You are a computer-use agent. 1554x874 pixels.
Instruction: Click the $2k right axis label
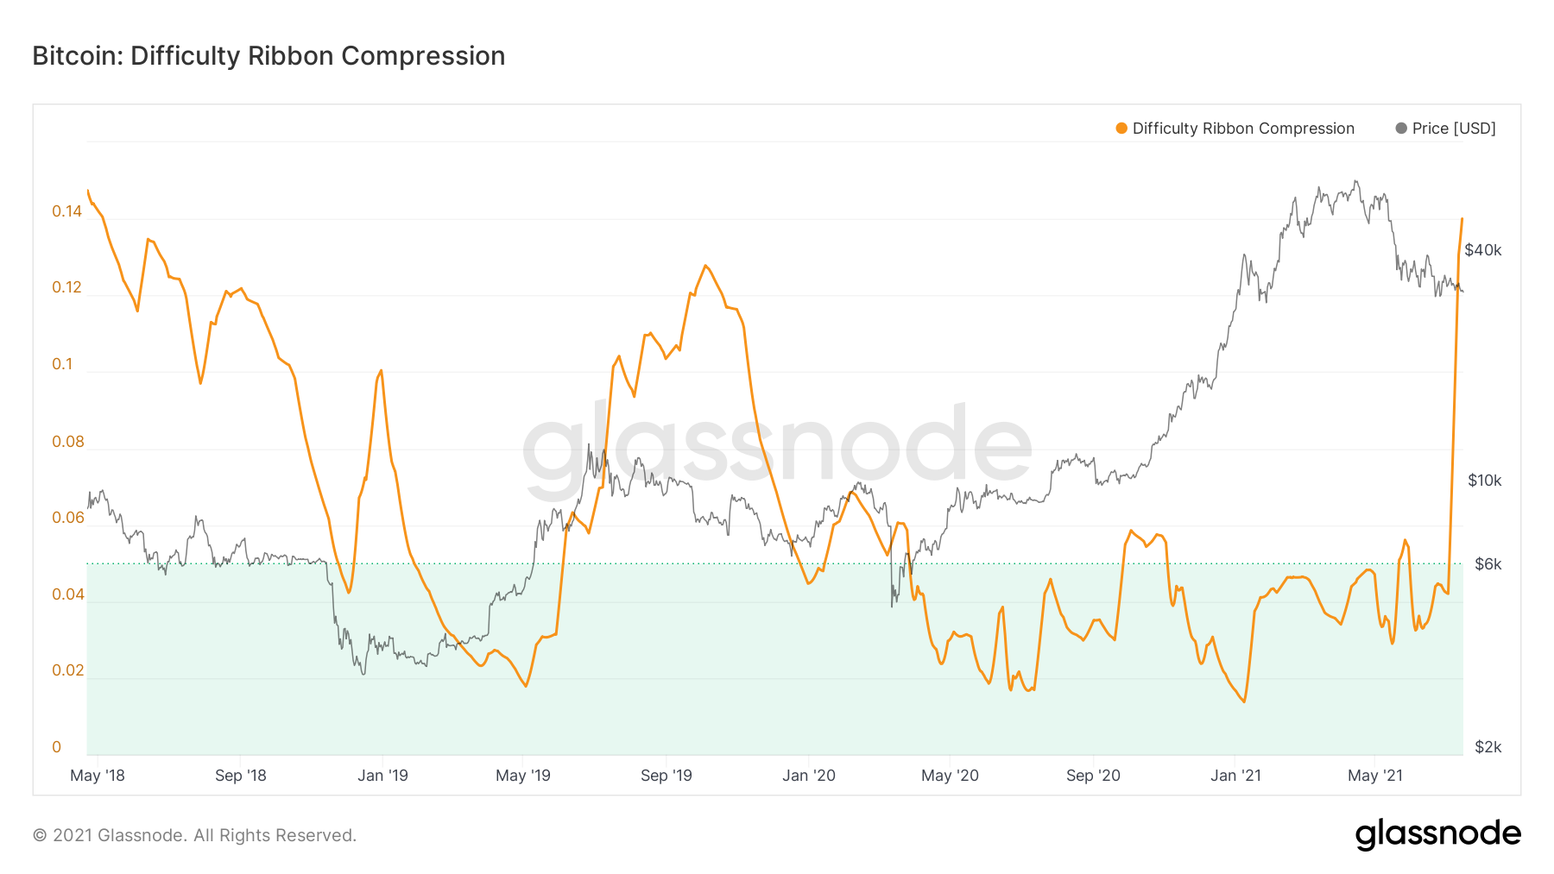coord(1488,747)
